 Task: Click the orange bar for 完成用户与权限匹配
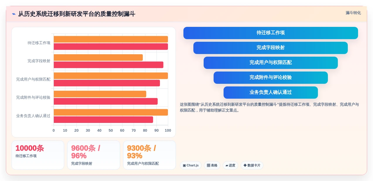(111, 76)
